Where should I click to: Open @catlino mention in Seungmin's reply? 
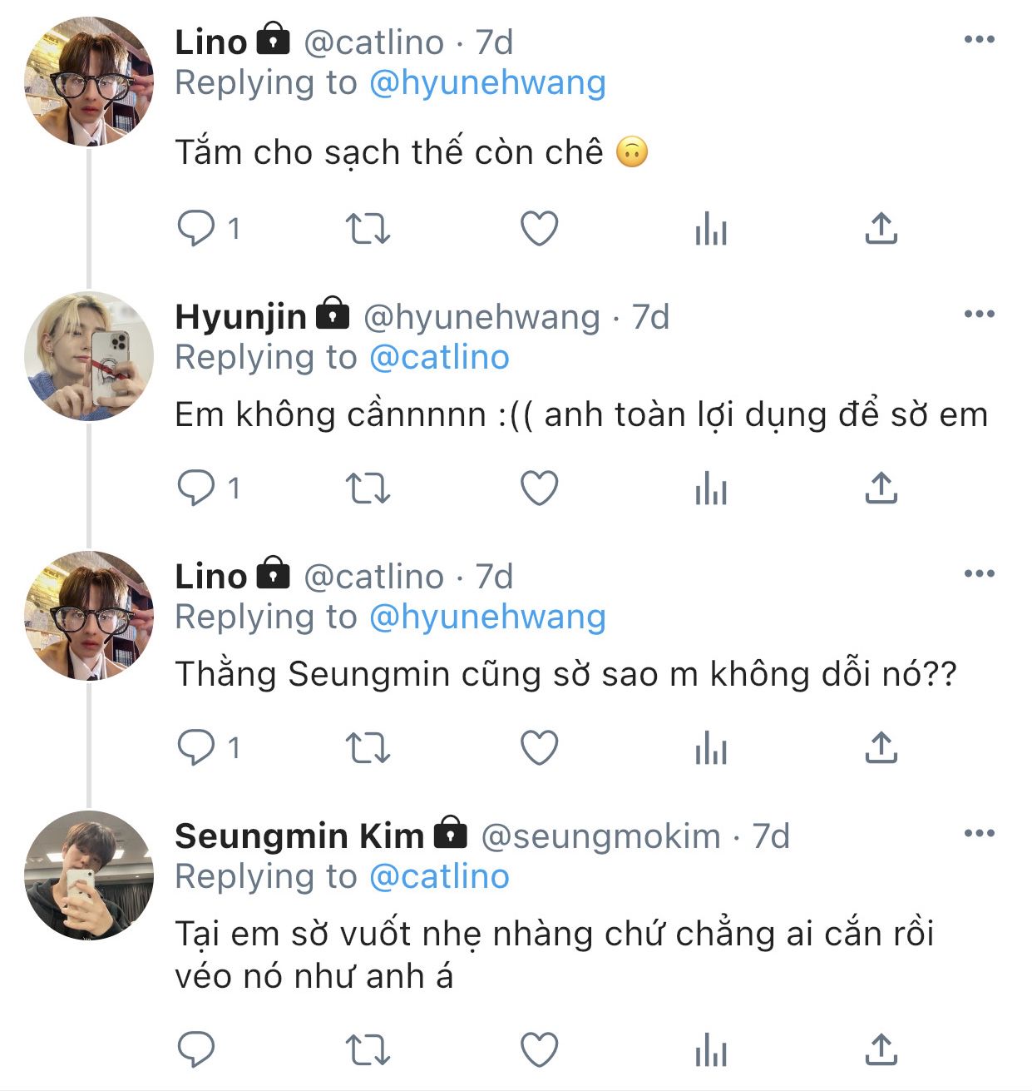[438, 877]
